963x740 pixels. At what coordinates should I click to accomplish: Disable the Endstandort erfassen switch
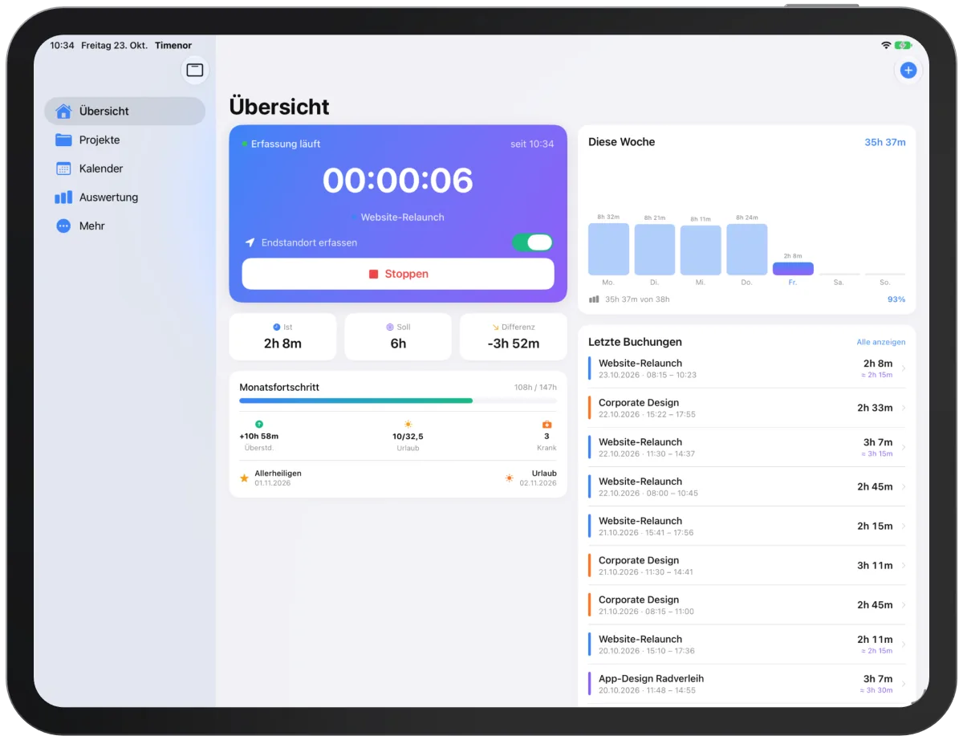(533, 242)
